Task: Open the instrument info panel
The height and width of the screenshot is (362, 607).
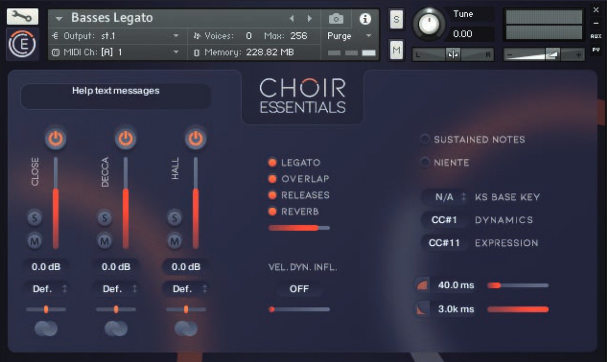Action: click(x=365, y=19)
